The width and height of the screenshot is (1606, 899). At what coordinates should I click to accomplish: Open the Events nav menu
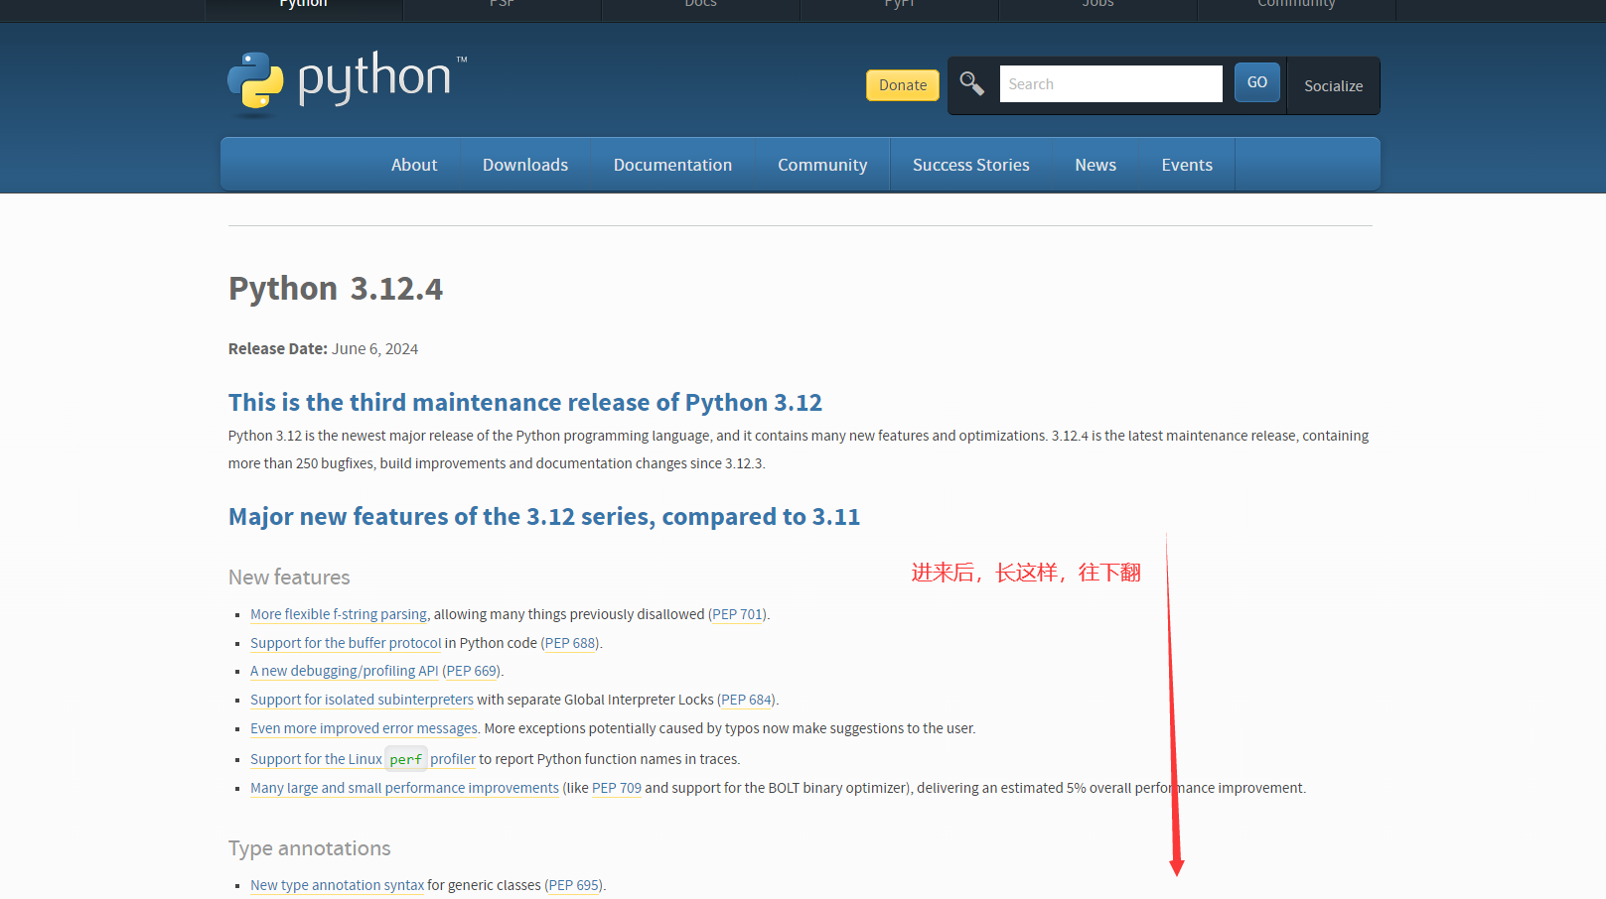1187,165
